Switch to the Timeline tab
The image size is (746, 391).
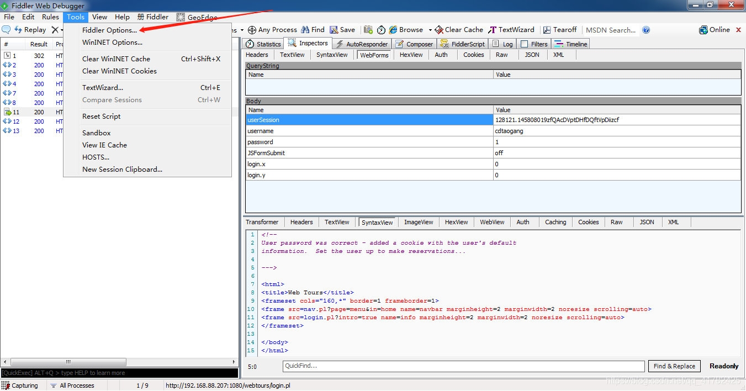click(x=571, y=44)
